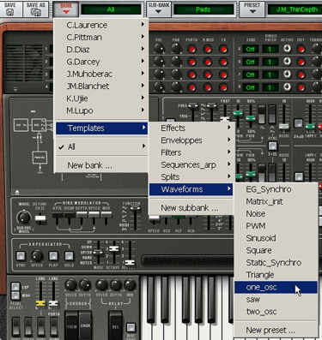Expand the D.Diaz bank submenu
The height and width of the screenshot is (340, 322).
(101, 50)
